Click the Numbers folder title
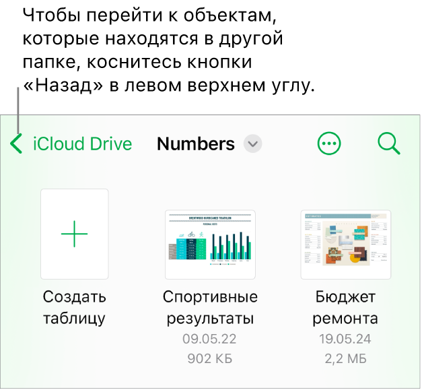The image size is (422, 390). coord(196,144)
